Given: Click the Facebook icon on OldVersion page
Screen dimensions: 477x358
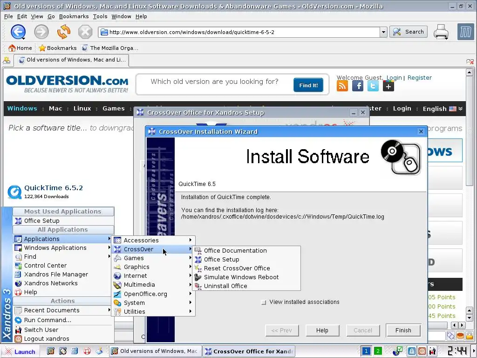Looking at the screenshot, I should coord(357,86).
